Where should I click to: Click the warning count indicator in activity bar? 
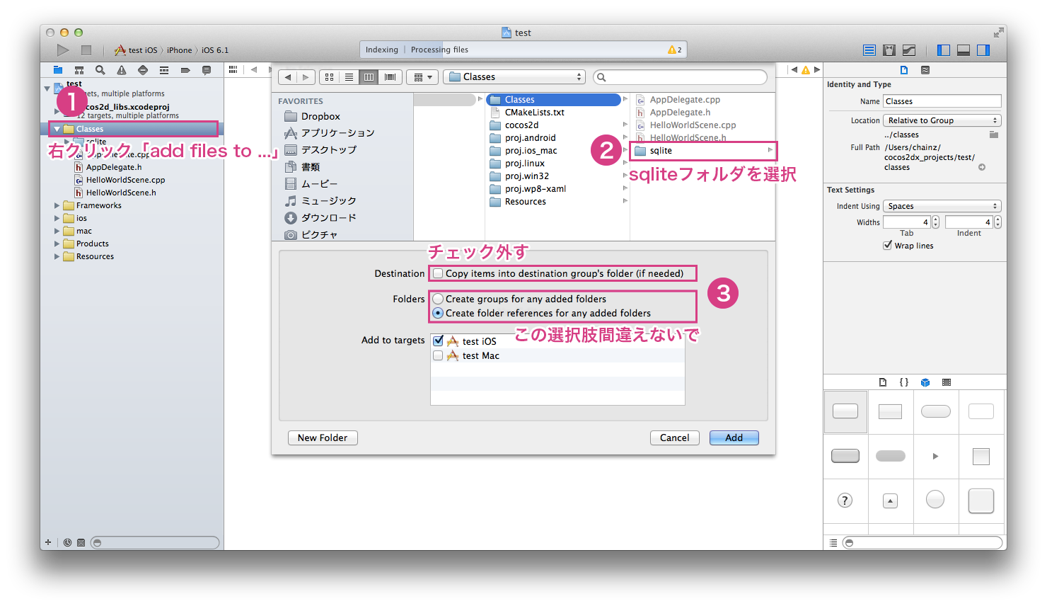click(675, 50)
